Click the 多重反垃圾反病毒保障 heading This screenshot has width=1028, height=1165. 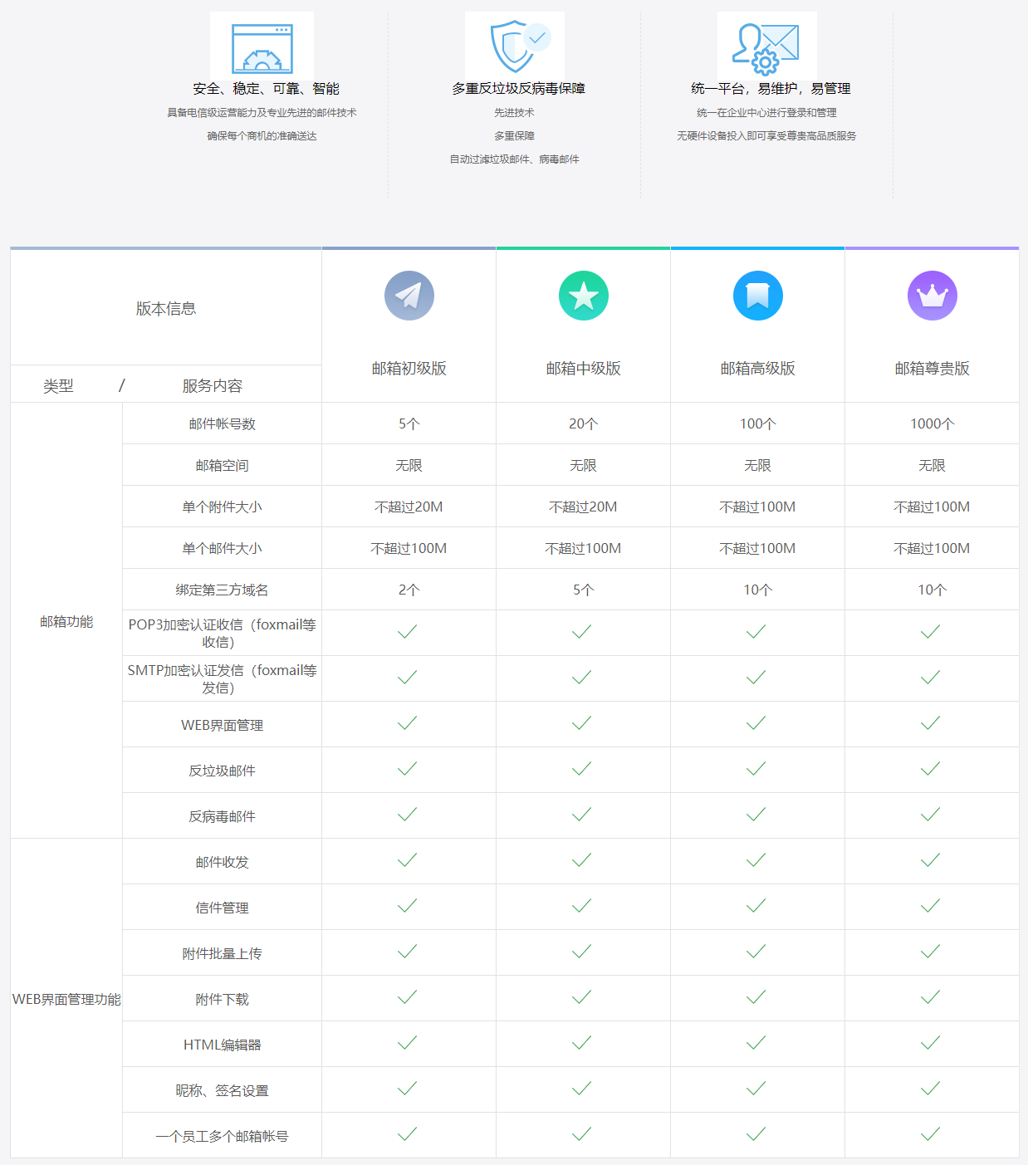point(518,89)
